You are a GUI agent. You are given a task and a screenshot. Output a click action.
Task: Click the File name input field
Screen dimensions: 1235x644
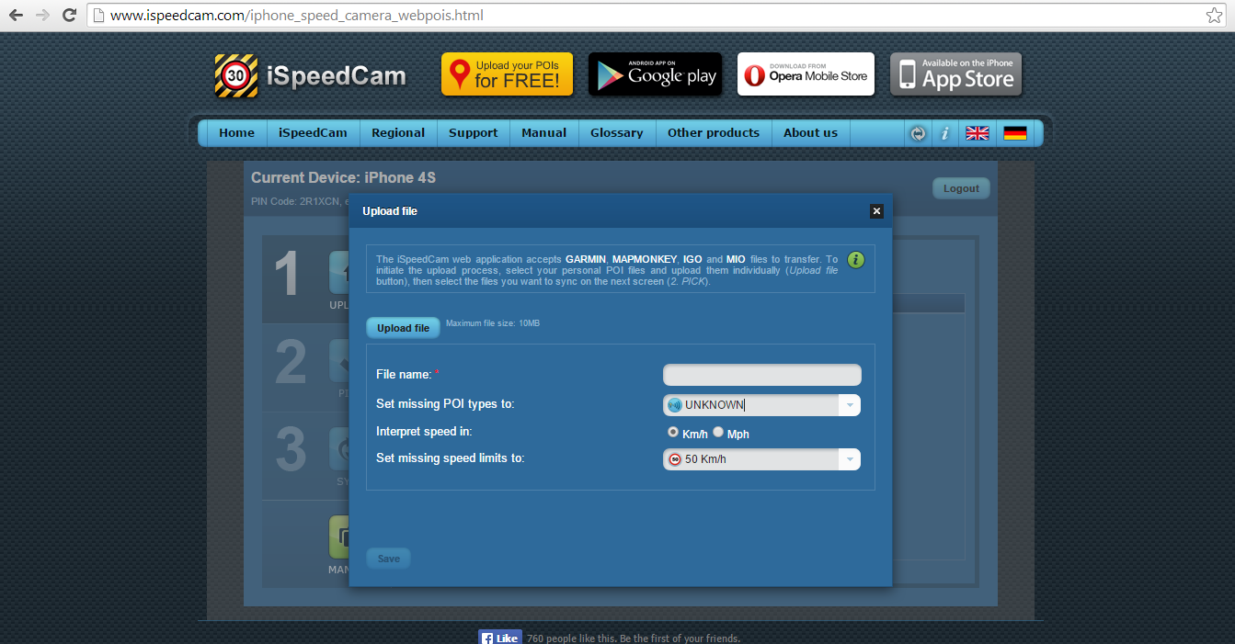point(761,375)
